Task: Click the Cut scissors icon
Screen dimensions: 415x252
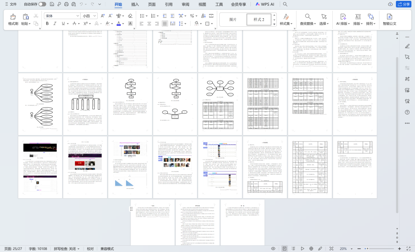Action: 36,16
